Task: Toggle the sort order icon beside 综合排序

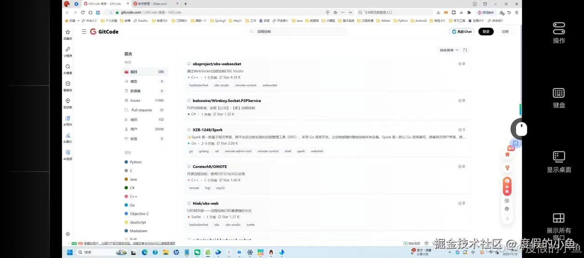Action: 465,50
